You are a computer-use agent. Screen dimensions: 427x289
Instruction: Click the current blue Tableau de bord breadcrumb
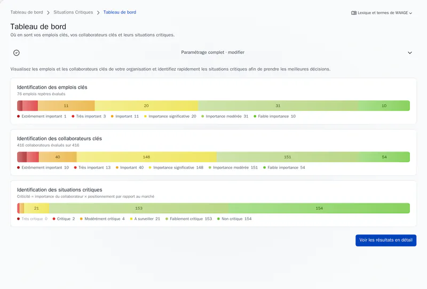(120, 12)
